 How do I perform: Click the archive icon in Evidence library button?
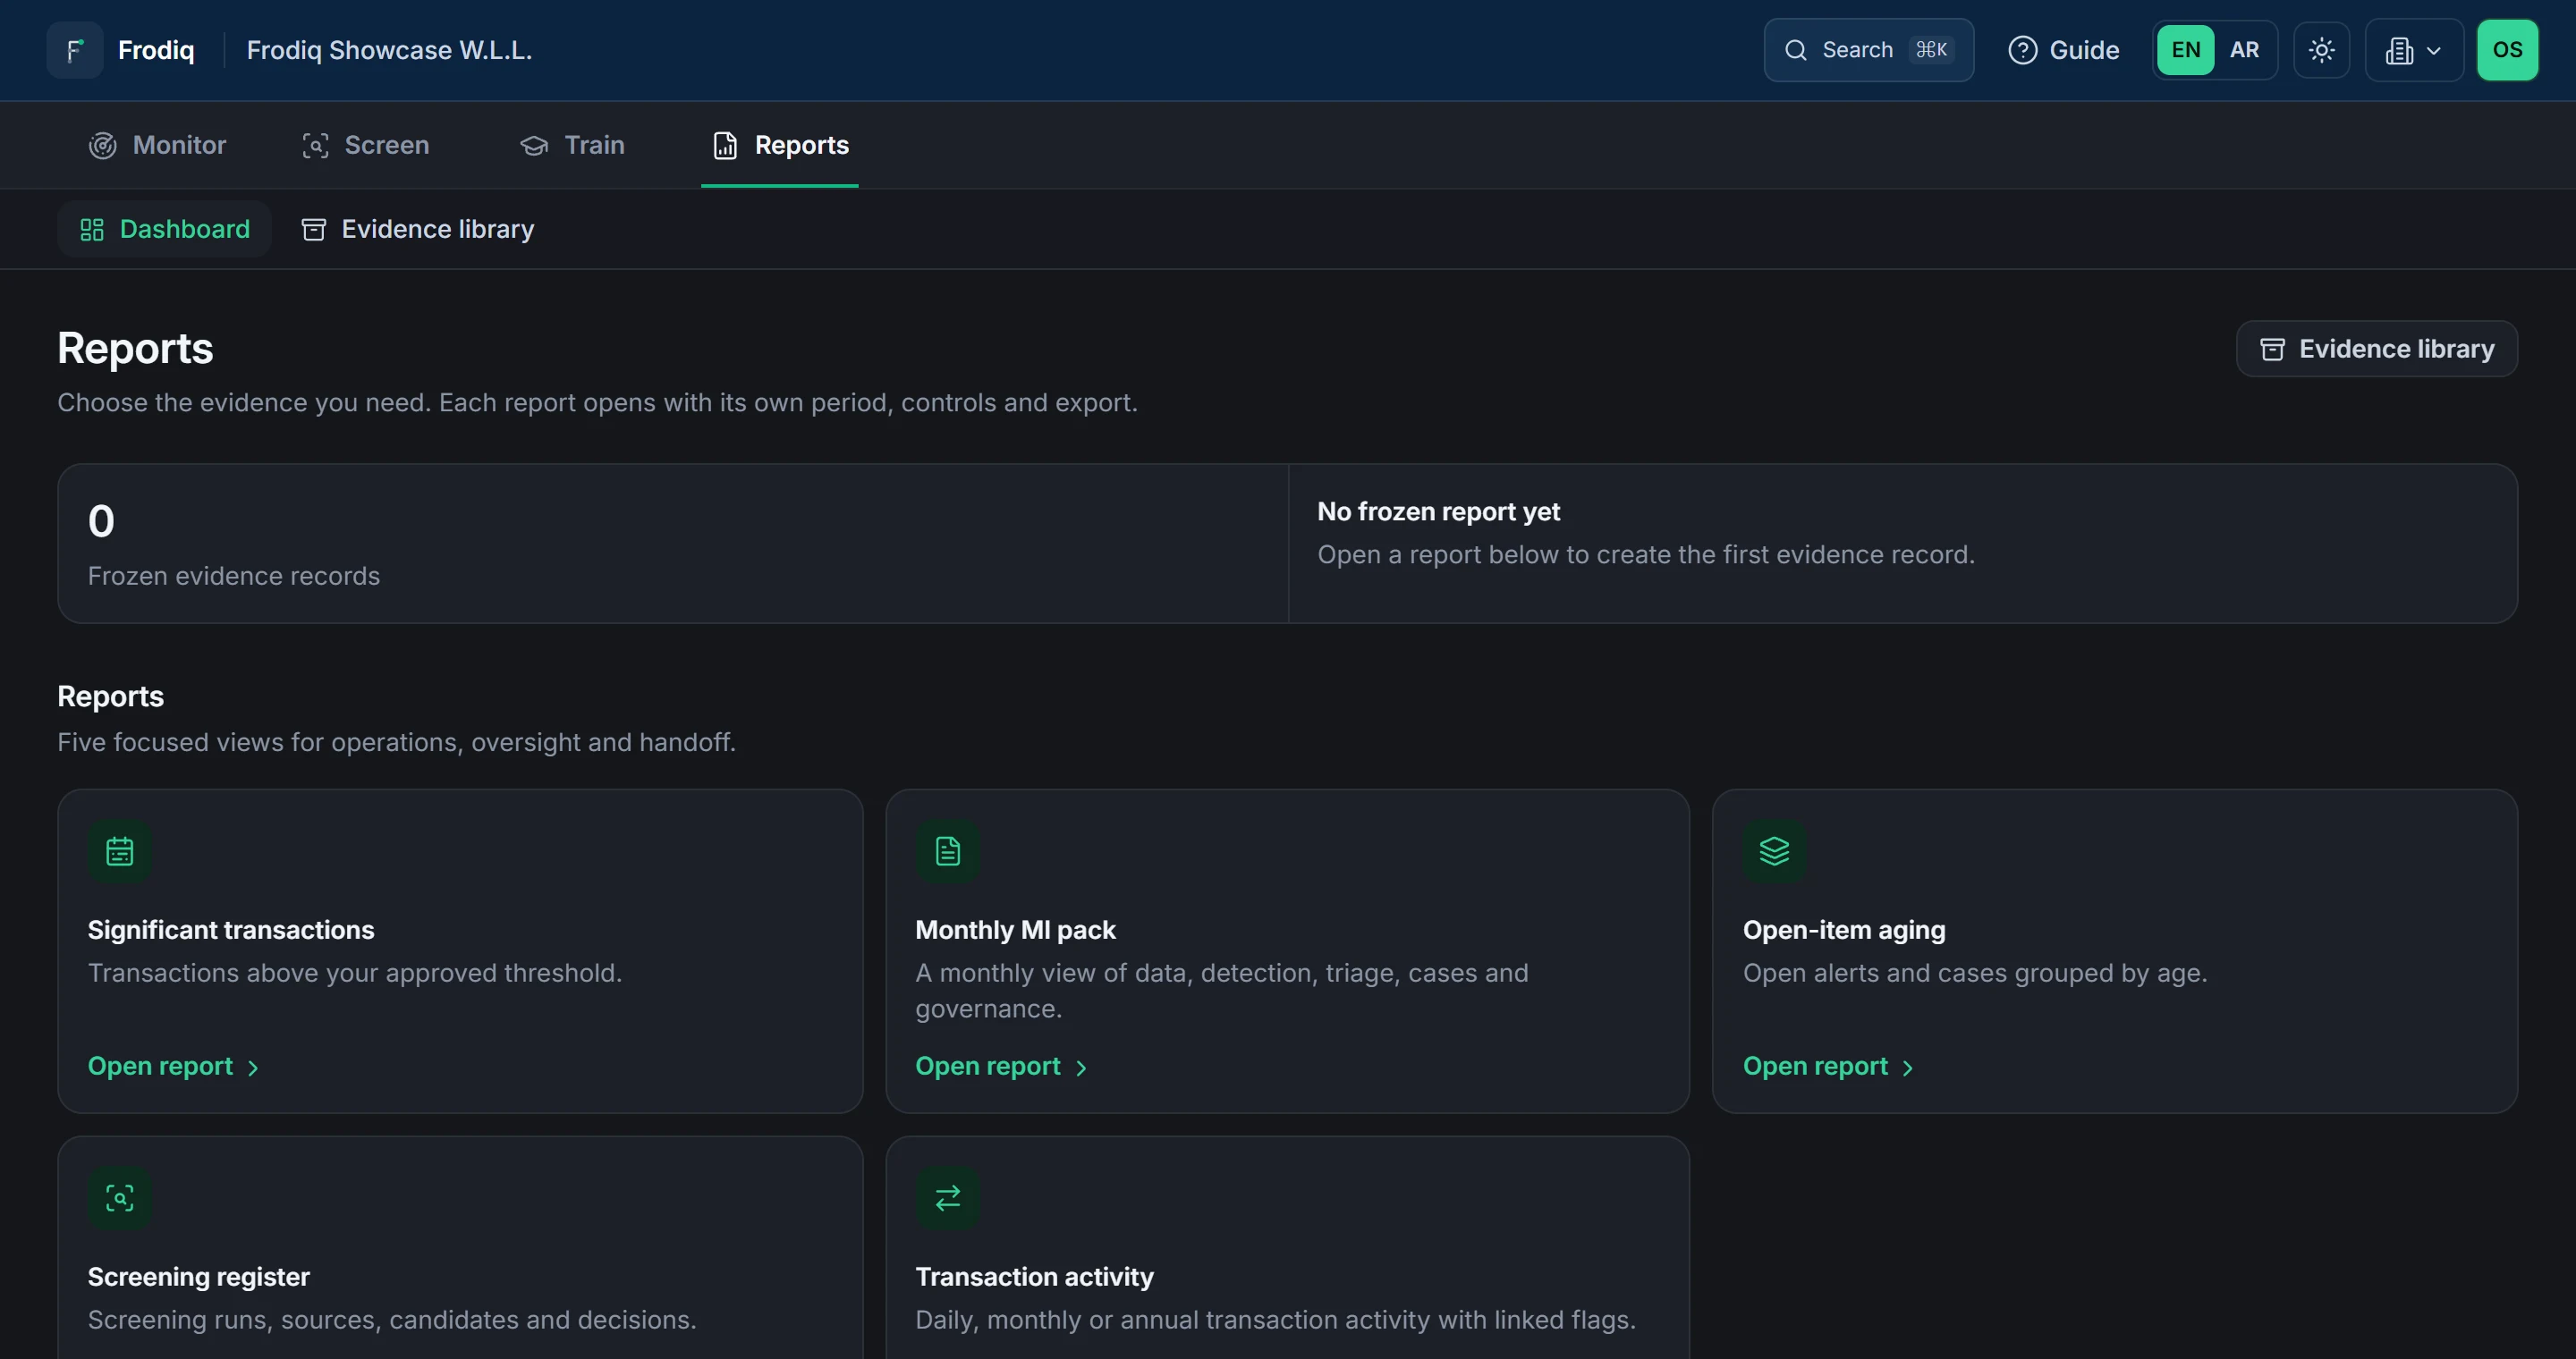tap(2272, 349)
